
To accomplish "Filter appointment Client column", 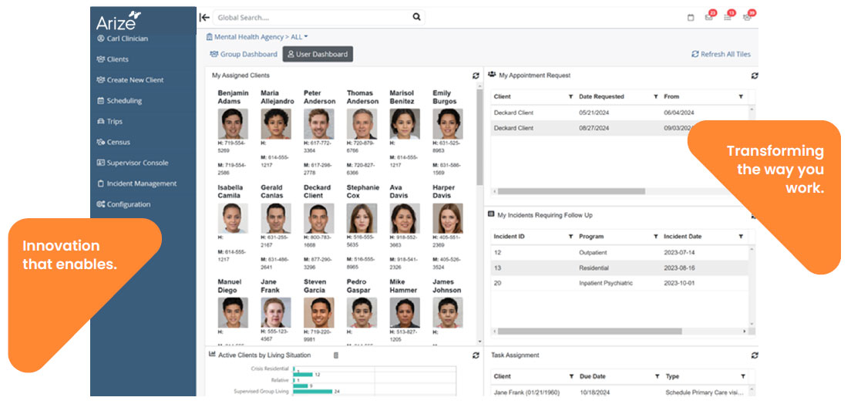I will click(570, 96).
